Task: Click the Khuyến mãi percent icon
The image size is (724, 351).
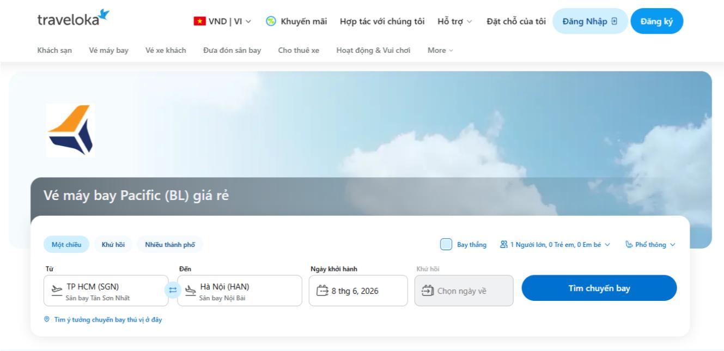Action: tap(271, 21)
